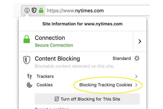The image size is (163, 109).
Task: Open Content Blocking settings gear
Action: coord(137,58)
